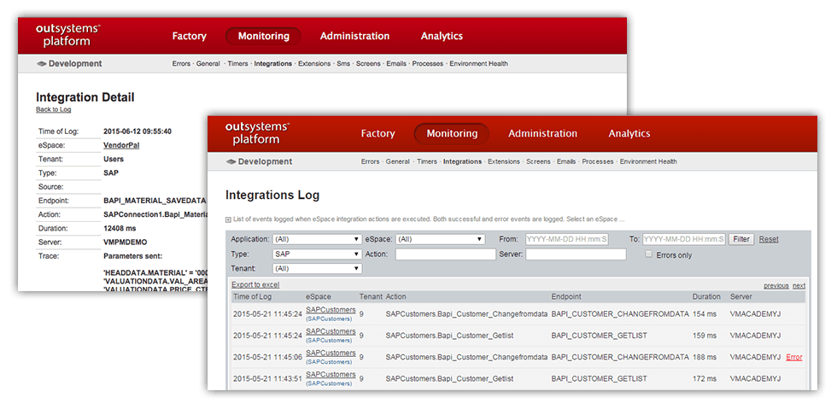This screenshot has height=409, width=837.
Task: Click the Reset link
Action: pyautogui.click(x=769, y=239)
